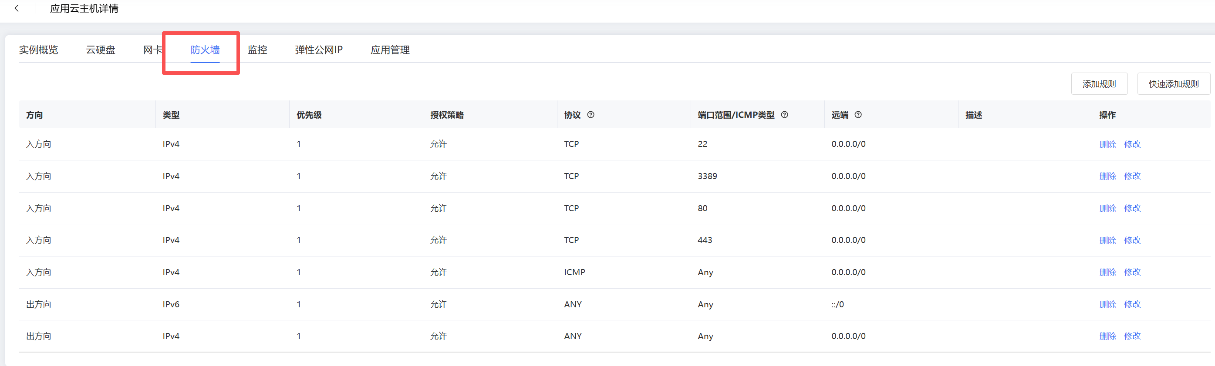Open the 监控 tab
This screenshot has height=366, width=1215.
257,50
